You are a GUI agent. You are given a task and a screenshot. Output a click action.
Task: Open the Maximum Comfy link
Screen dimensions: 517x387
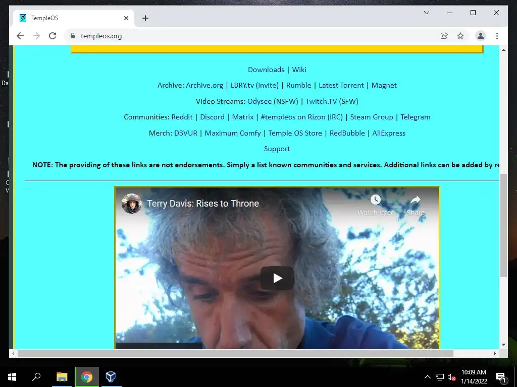[x=232, y=133]
